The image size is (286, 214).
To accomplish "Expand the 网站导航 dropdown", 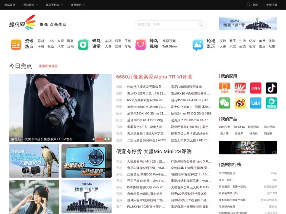I will tap(30, 5).
